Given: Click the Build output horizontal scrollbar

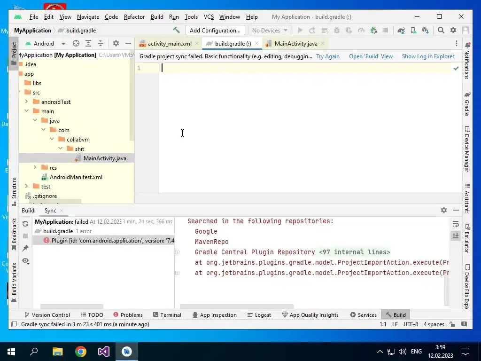Looking at the screenshot, I should pyautogui.click(x=237, y=306).
